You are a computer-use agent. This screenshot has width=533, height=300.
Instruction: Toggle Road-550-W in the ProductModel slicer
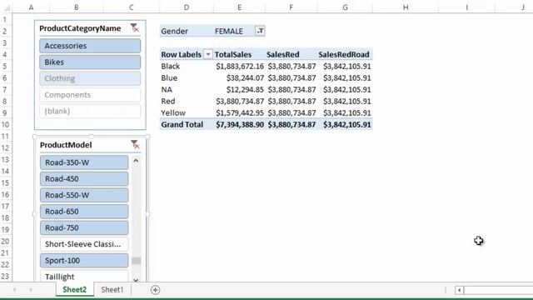84,195
